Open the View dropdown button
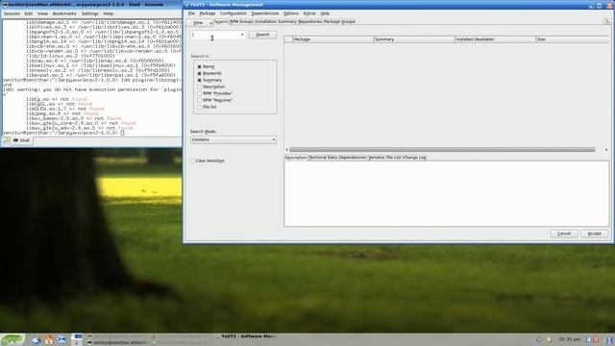Screen dimensions: 615x346 tap(200, 23)
